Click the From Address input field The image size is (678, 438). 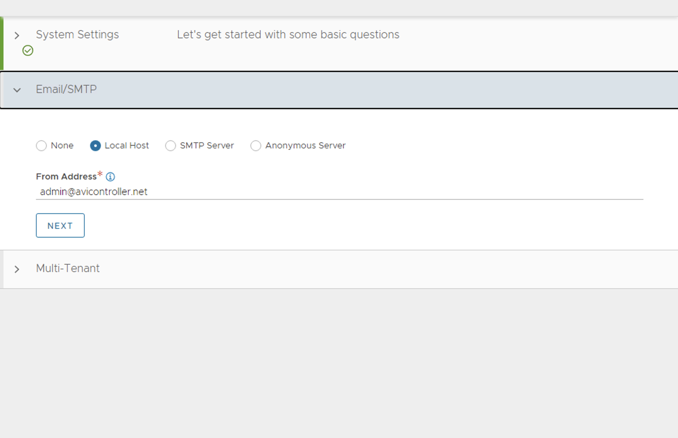[340, 192]
